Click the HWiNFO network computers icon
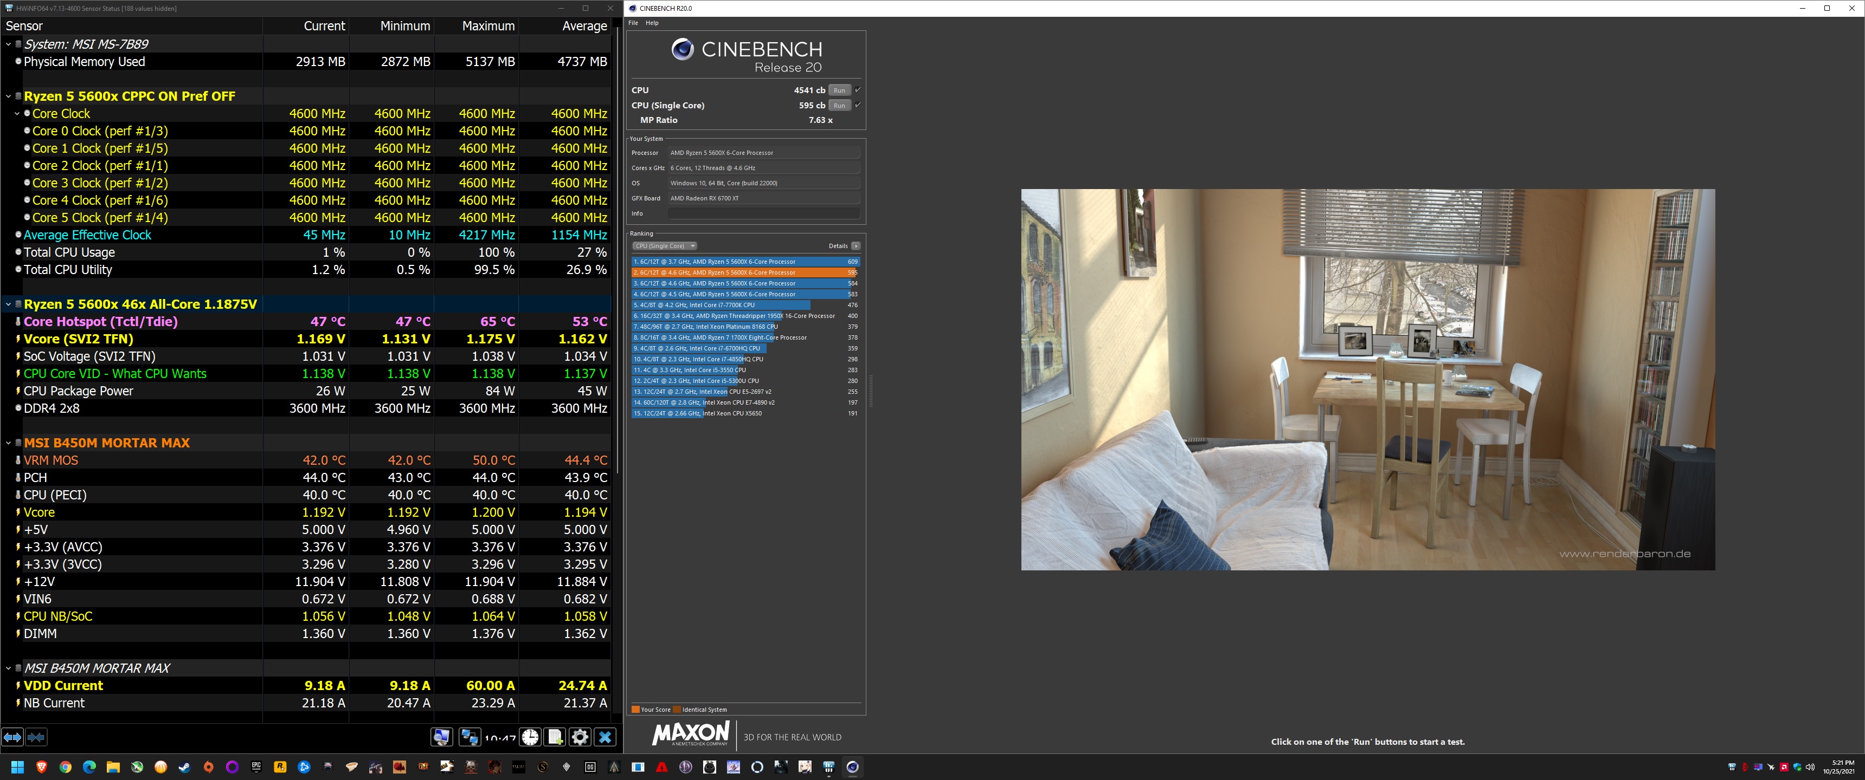This screenshot has height=780, width=1865. tap(469, 737)
